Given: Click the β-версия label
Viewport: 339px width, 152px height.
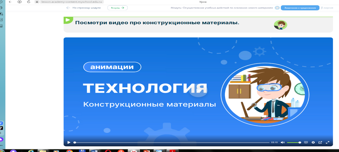Looking at the screenshot, I should [327, 8].
